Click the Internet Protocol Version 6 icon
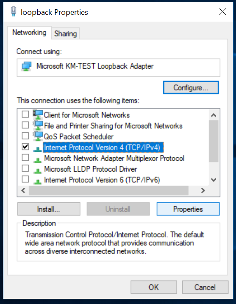236x304 pixels. point(38,181)
